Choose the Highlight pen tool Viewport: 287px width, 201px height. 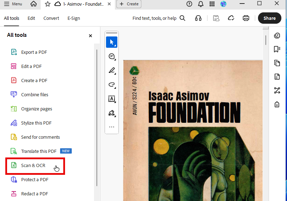tap(112, 70)
